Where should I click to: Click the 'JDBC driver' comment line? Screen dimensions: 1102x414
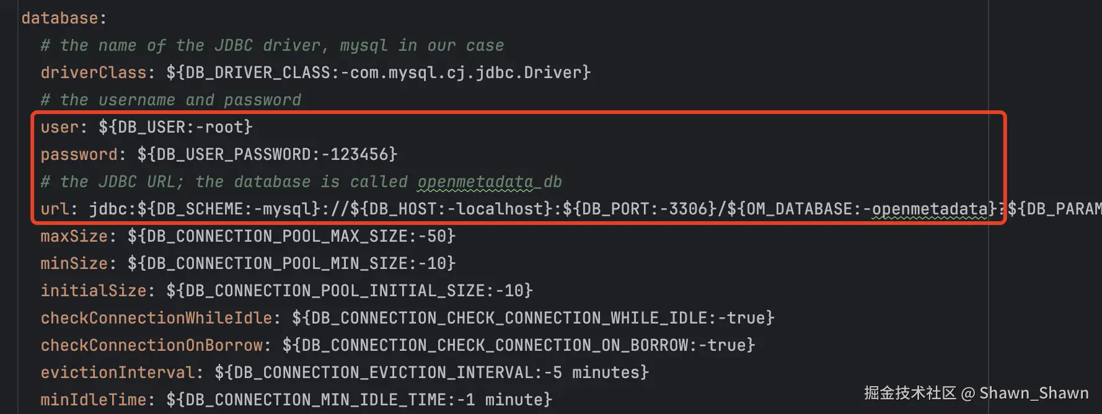point(271,45)
